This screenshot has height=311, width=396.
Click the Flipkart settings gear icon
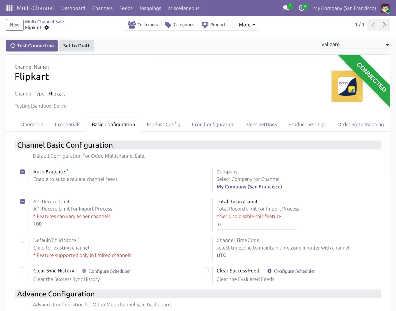coord(47,28)
